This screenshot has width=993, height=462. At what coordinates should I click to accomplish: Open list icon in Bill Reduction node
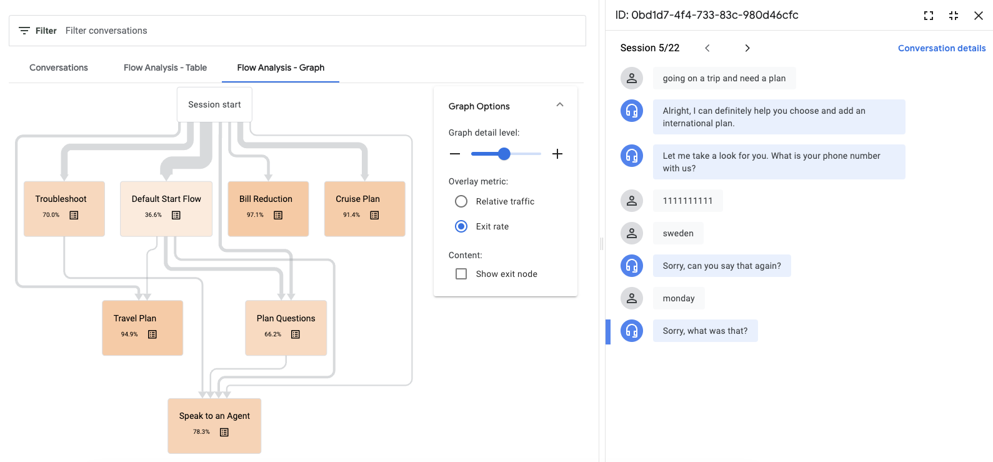pyautogui.click(x=278, y=215)
